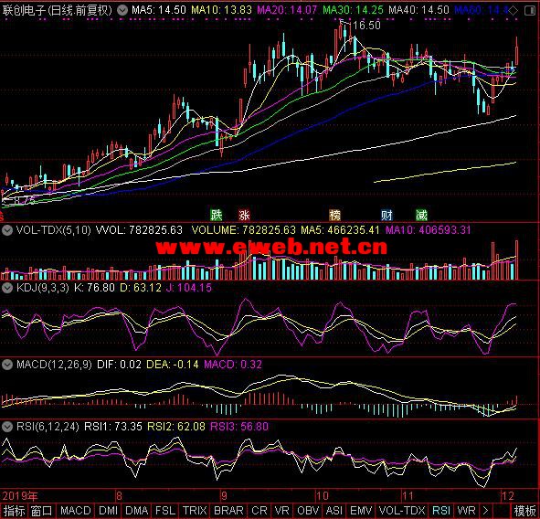Click the D: 63.12 value

141,288
